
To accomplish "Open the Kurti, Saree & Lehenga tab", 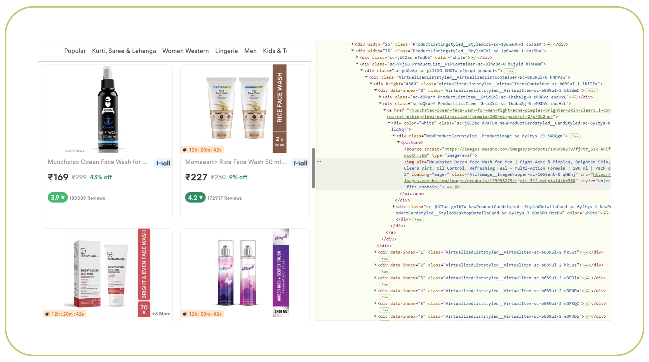I will (x=124, y=51).
